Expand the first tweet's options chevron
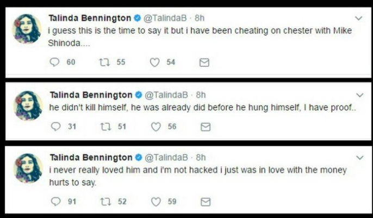373x218 pixels. (x=358, y=18)
